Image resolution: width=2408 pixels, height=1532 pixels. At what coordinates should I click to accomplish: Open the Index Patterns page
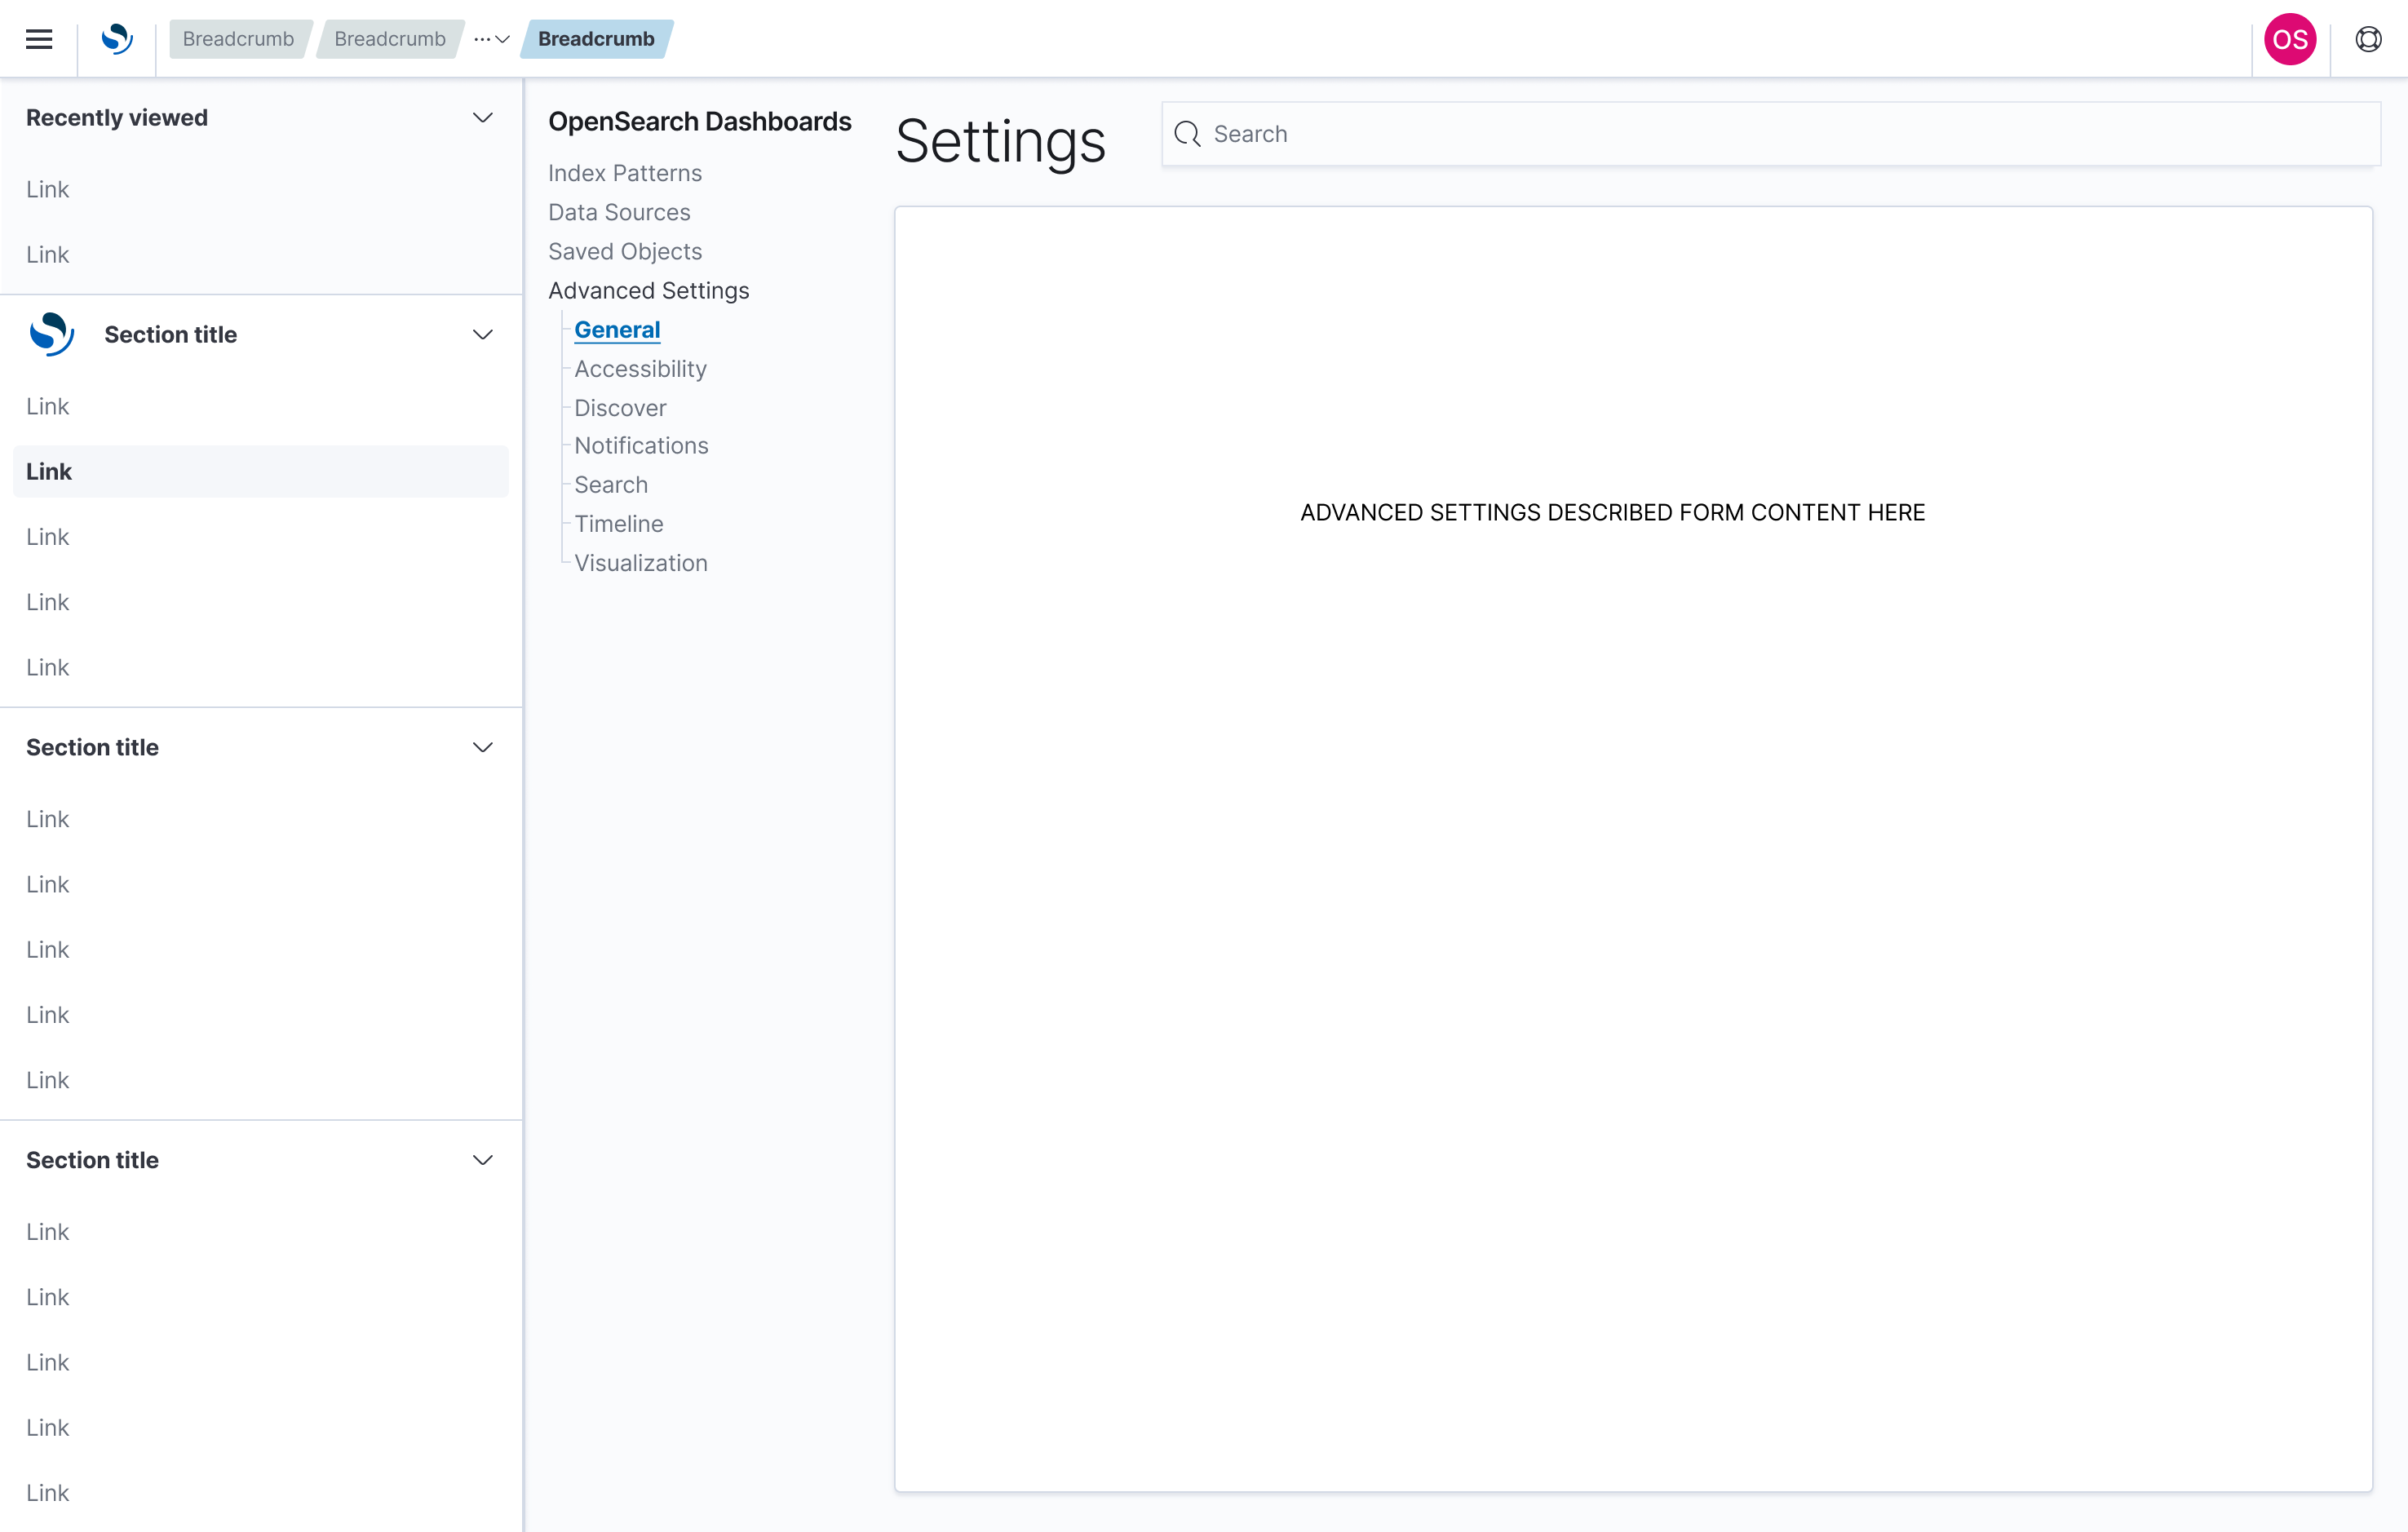[x=624, y=172]
